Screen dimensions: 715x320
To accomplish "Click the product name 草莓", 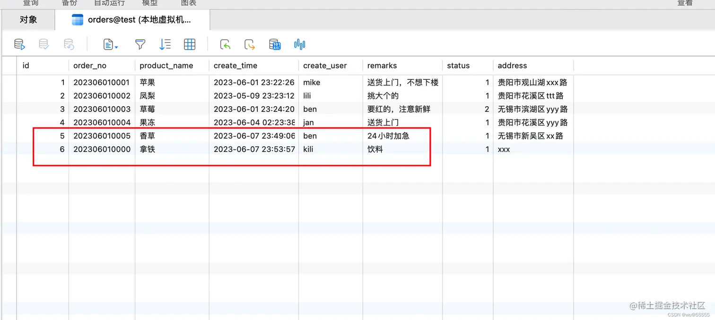I will point(147,109).
